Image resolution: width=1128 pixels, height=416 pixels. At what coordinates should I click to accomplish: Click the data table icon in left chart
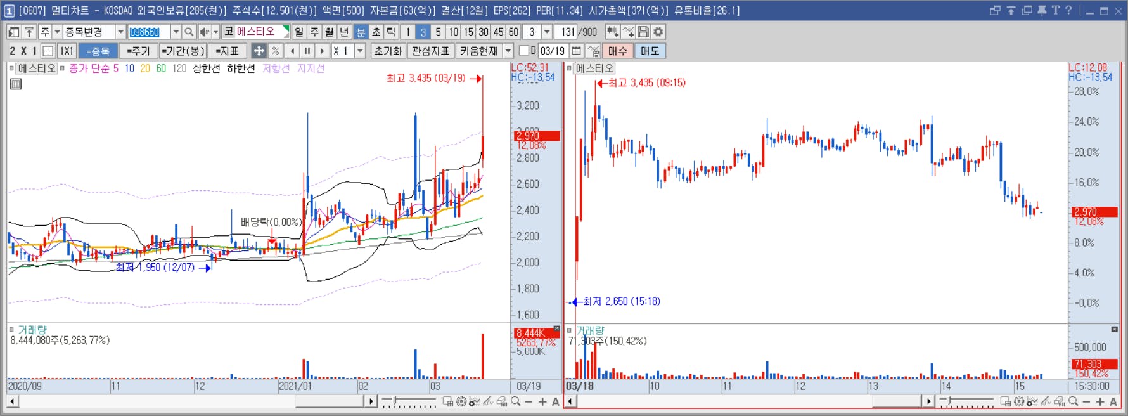click(16, 84)
